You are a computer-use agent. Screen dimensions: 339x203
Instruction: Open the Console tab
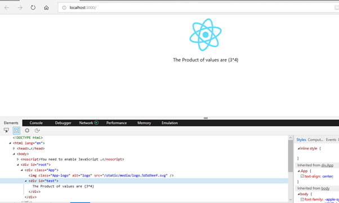[36, 123]
